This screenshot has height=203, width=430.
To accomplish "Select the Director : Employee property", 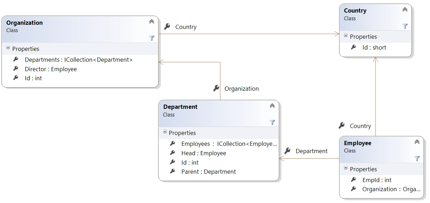I will pyautogui.click(x=51, y=69).
